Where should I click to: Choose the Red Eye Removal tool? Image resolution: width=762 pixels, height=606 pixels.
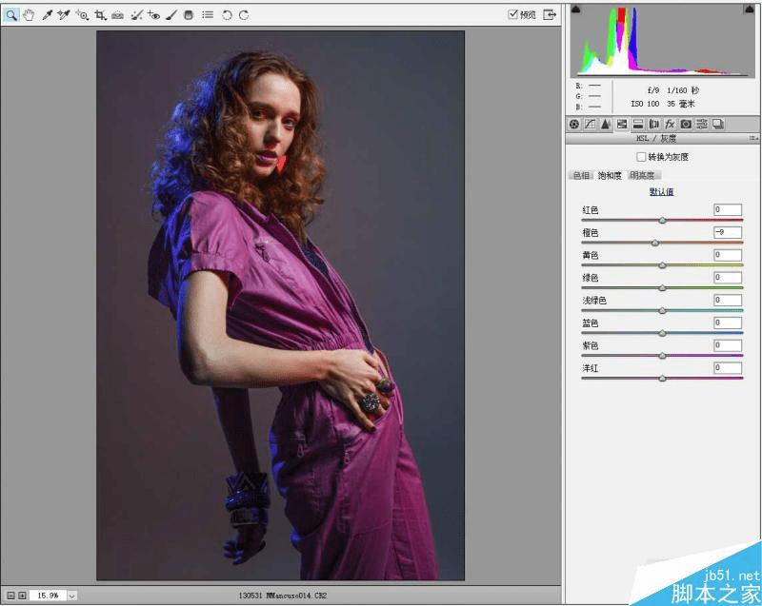(153, 15)
